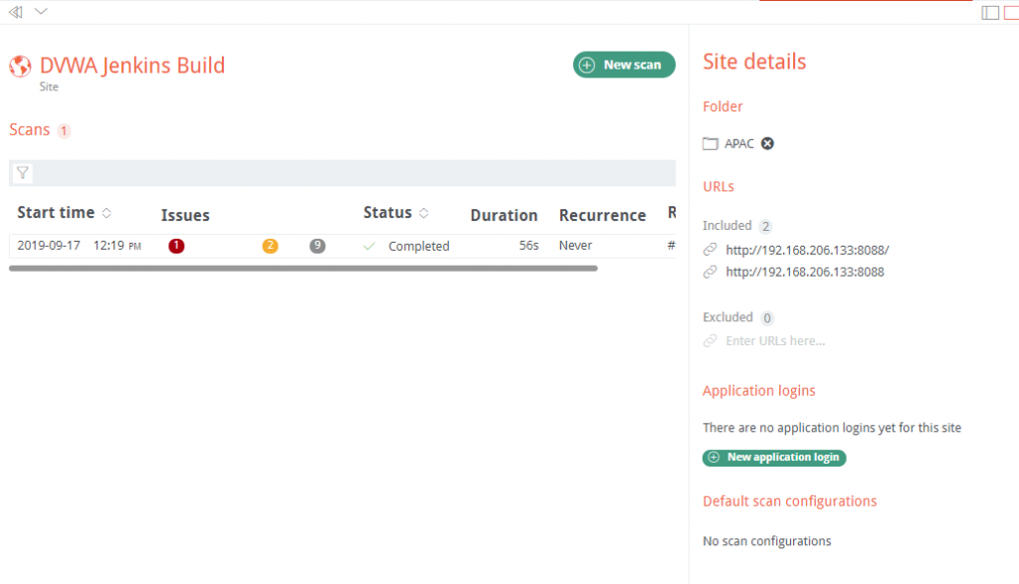Add a New application login
The width and height of the screenshot is (1019, 584).
pyautogui.click(x=774, y=458)
